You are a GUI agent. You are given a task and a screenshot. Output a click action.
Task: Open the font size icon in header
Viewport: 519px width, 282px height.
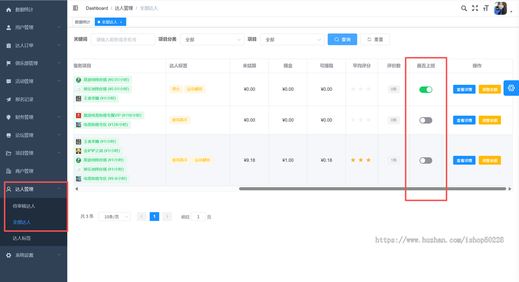tap(486, 8)
